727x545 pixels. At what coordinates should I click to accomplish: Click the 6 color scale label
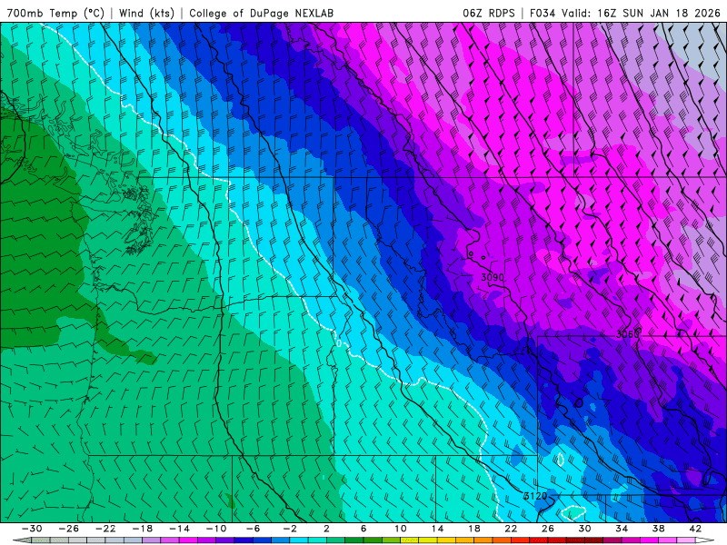pos(363,529)
